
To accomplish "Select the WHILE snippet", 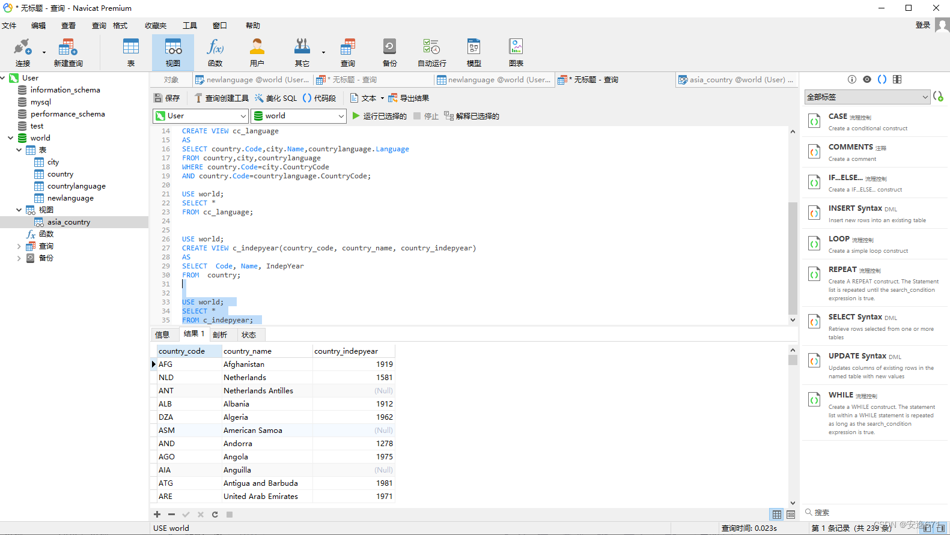I will pyautogui.click(x=875, y=413).
